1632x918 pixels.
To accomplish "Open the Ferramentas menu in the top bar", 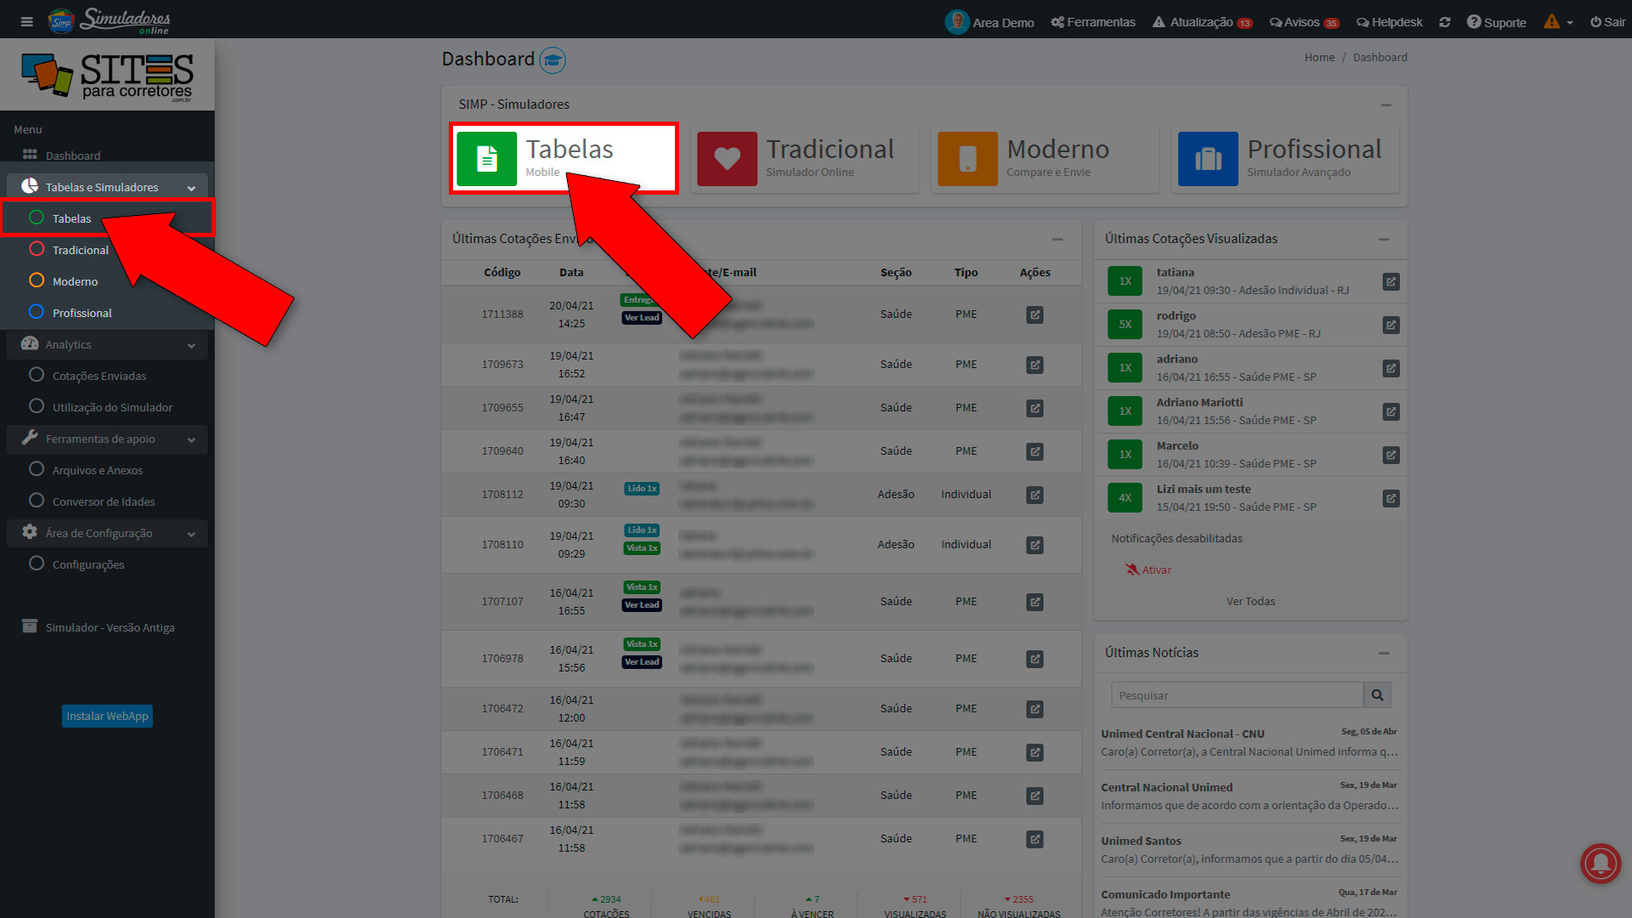I will pos(1092,22).
